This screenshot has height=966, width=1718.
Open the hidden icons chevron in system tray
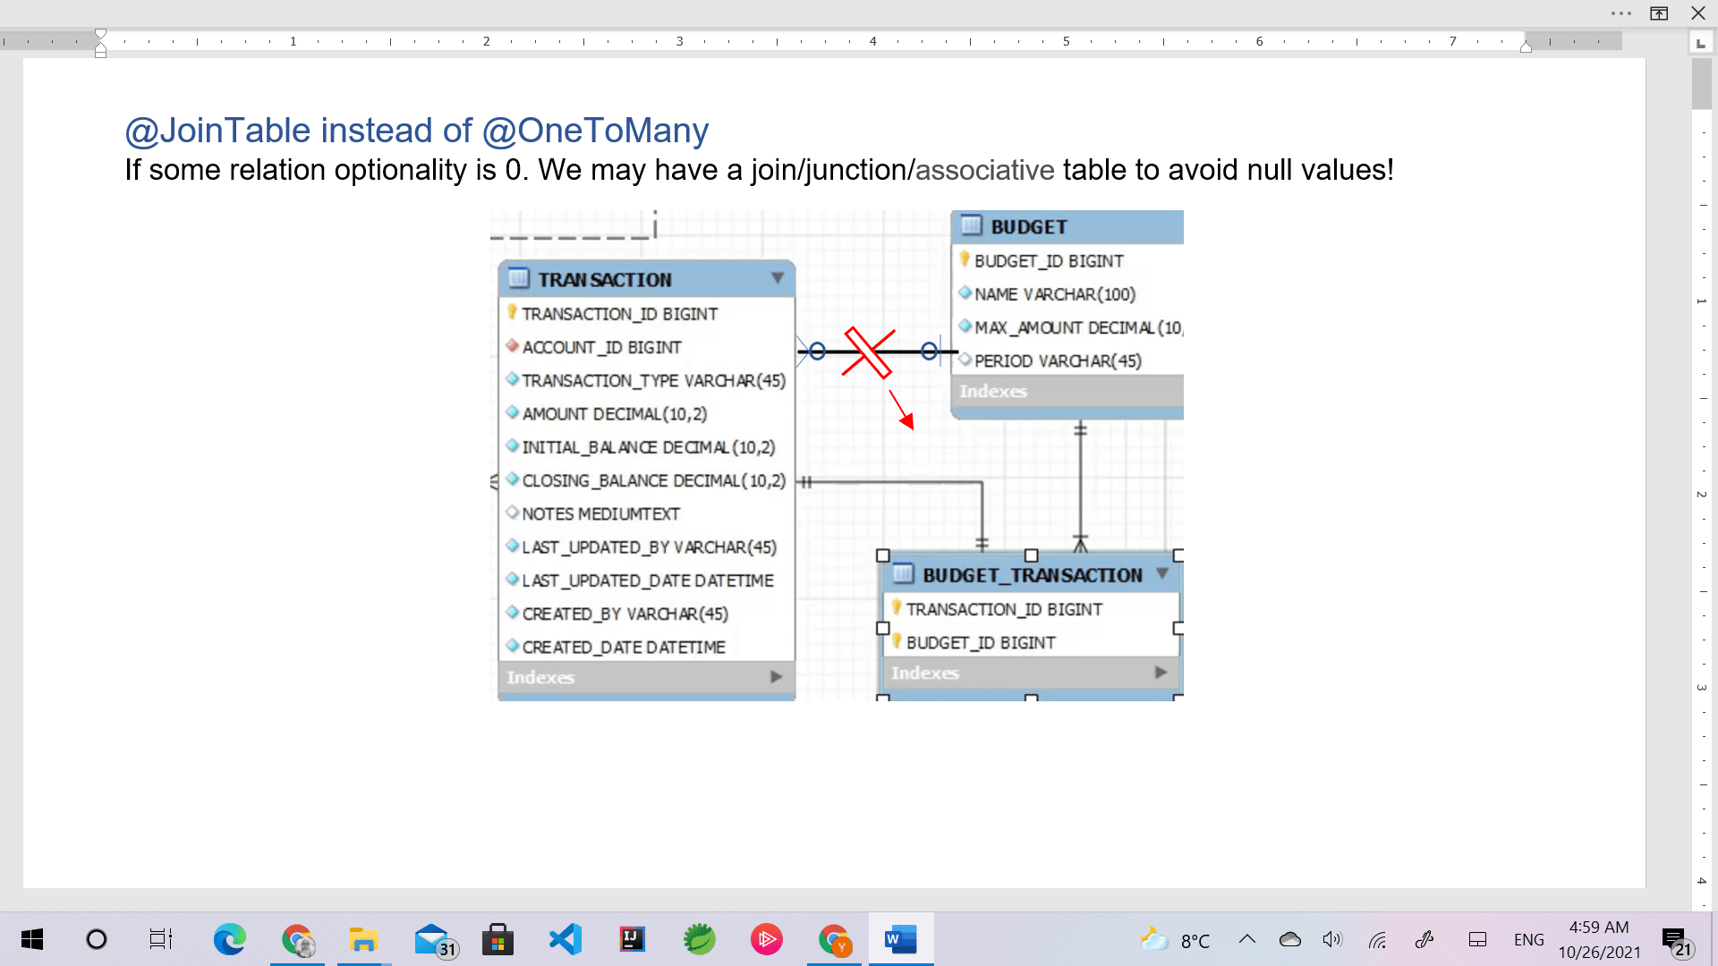click(x=1246, y=939)
